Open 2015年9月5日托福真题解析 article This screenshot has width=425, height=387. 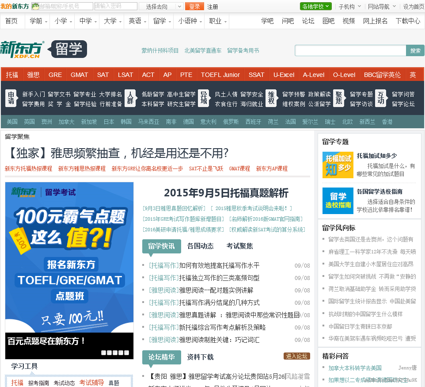(x=226, y=193)
